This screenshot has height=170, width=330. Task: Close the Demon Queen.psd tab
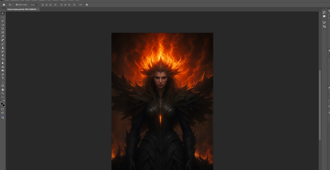[38, 9]
